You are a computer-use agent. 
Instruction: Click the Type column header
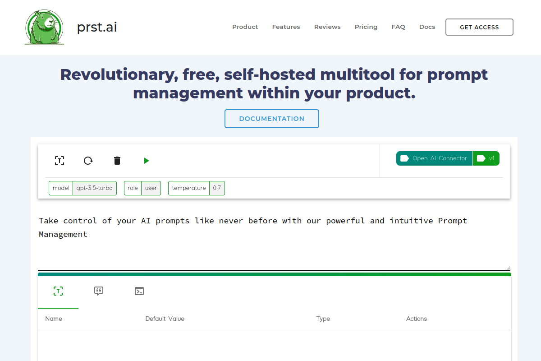[323, 319]
